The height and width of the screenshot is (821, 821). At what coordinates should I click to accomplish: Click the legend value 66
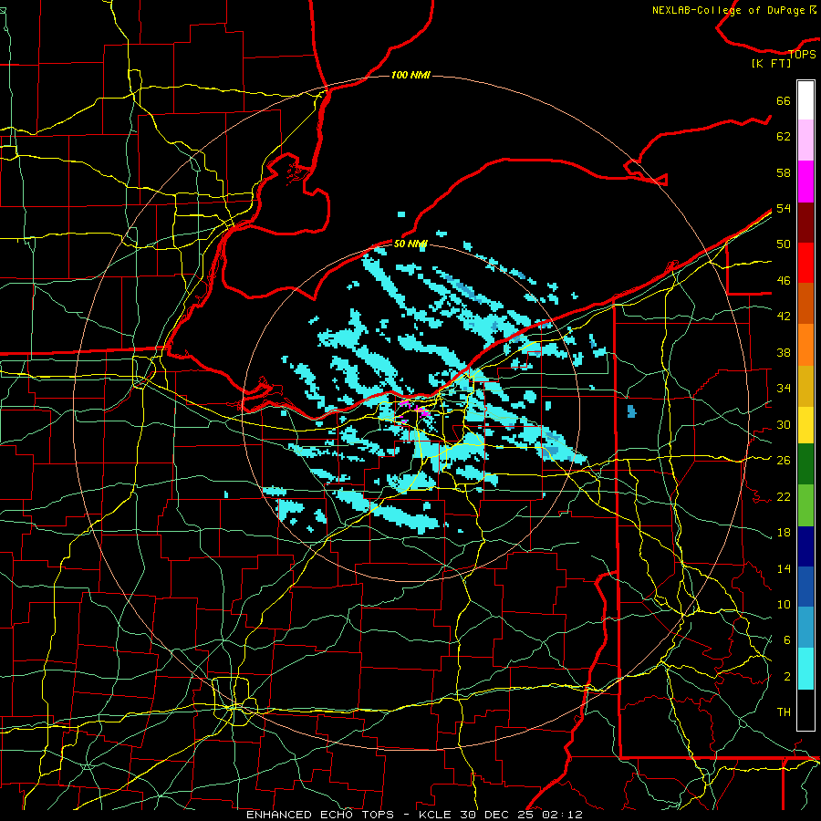[784, 100]
